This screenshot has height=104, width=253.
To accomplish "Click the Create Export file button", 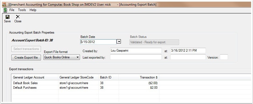I will [26, 58].
